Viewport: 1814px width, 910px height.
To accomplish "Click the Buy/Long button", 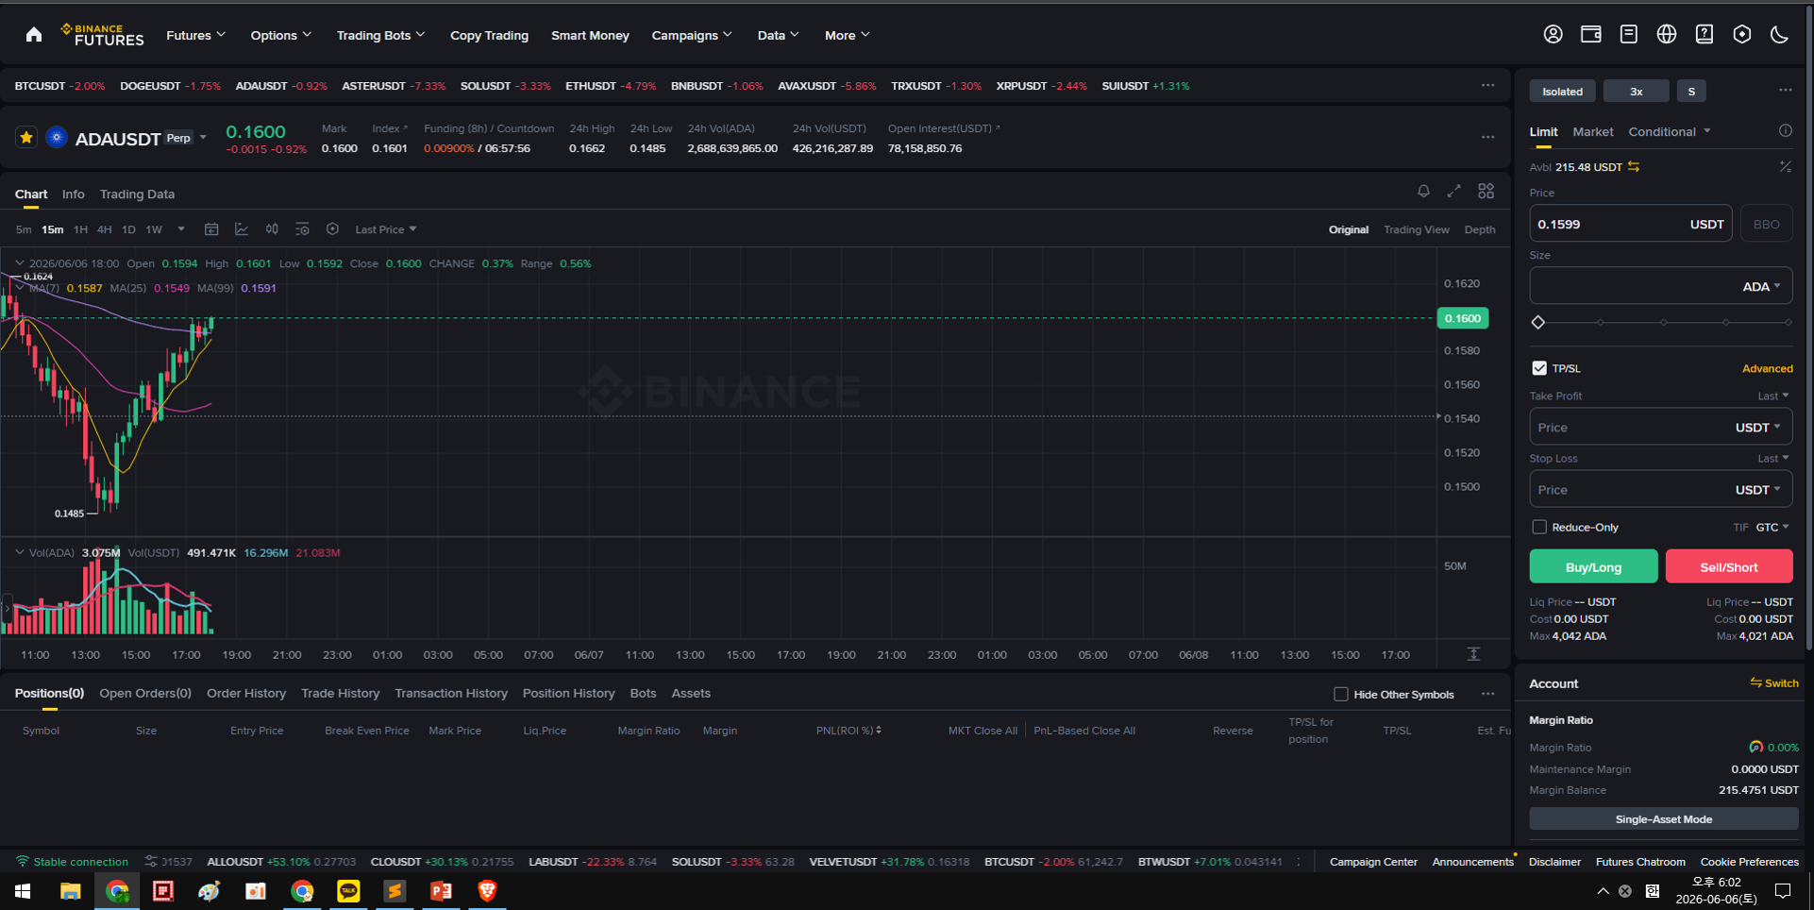I will coord(1593,566).
